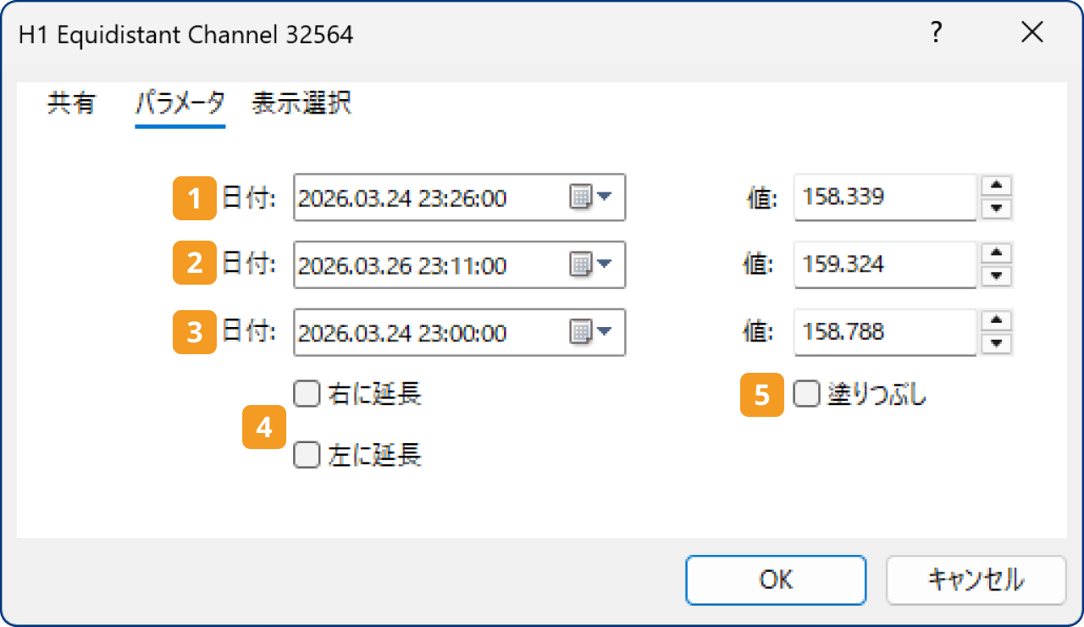Decrease the 159.324 value with down arrow
The image size is (1084, 627).
(x=997, y=275)
